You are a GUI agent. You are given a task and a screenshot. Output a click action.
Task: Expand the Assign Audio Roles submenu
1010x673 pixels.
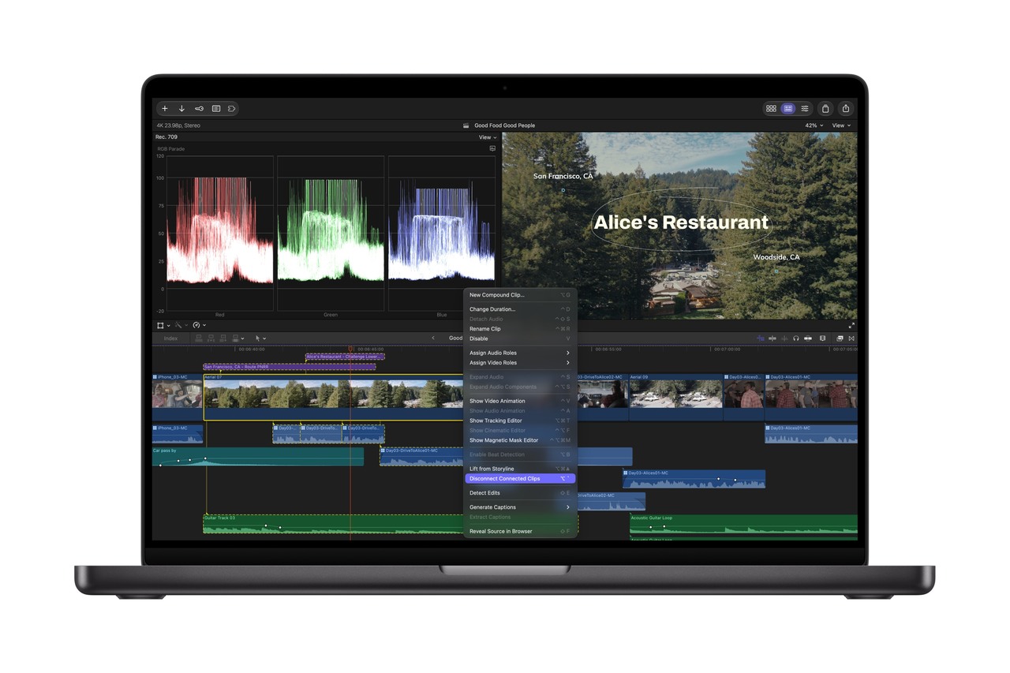[x=520, y=353]
